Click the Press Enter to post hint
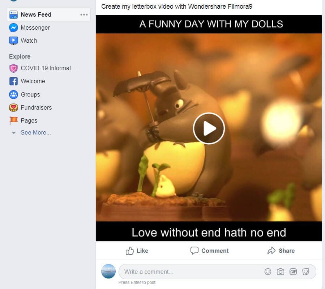Screen dimensions: 325x289 [137, 282]
